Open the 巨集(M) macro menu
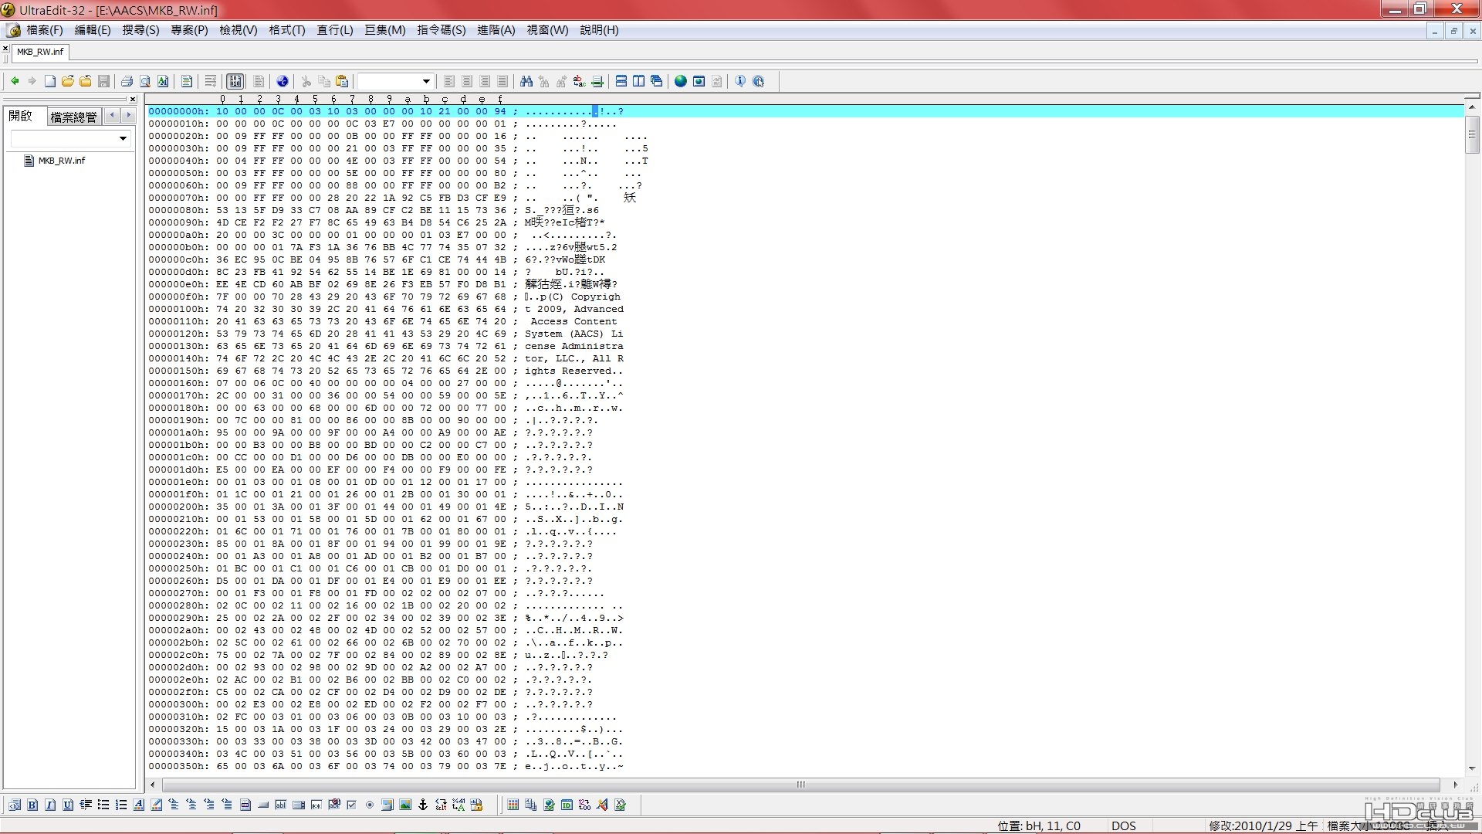Viewport: 1482px width, 834px height. click(x=384, y=30)
